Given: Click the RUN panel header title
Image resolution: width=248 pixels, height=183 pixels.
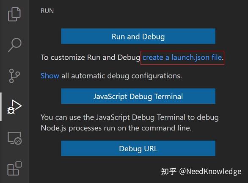Looking at the screenshot, I should coord(47,11).
